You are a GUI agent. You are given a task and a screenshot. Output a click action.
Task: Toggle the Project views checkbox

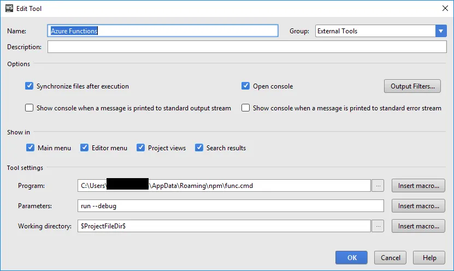(140, 148)
